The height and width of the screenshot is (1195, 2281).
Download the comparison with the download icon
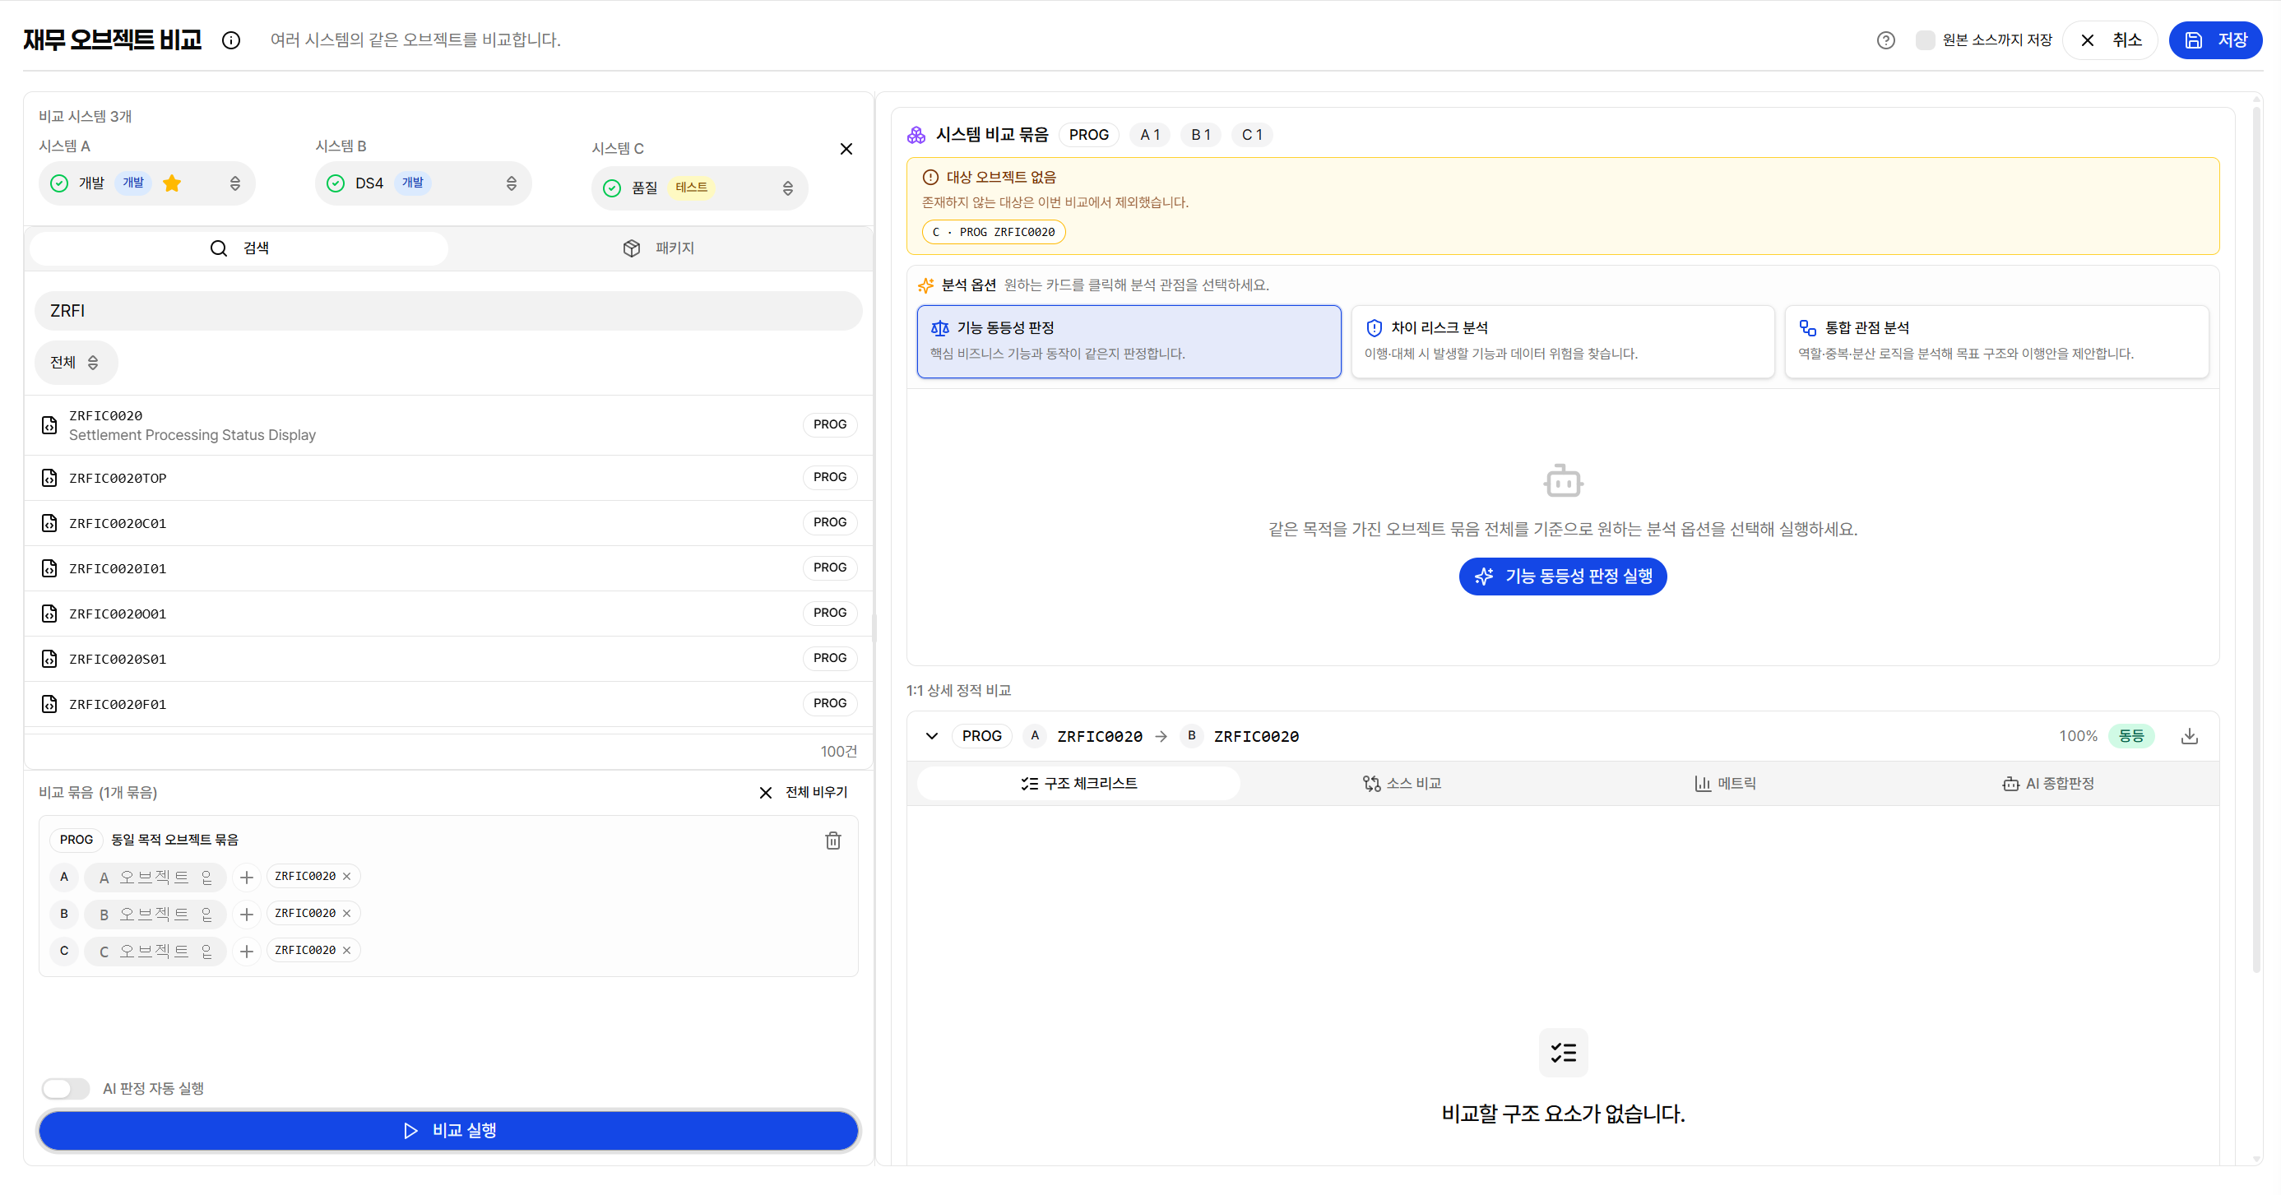tap(2189, 735)
